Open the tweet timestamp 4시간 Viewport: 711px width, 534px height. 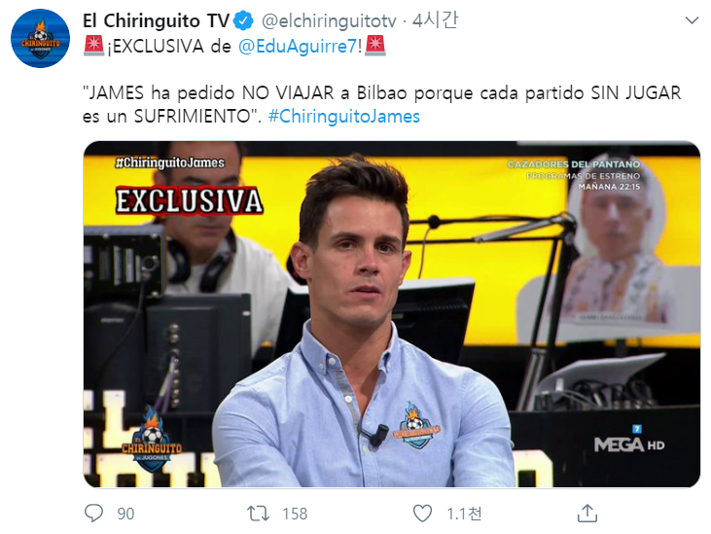[x=436, y=20]
